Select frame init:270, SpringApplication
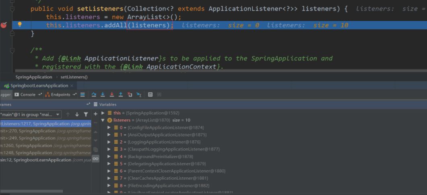 pyautogui.click(x=45, y=131)
